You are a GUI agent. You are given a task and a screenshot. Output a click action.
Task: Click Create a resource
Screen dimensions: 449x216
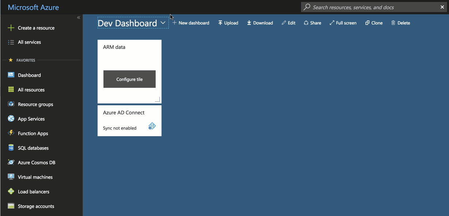tap(36, 28)
